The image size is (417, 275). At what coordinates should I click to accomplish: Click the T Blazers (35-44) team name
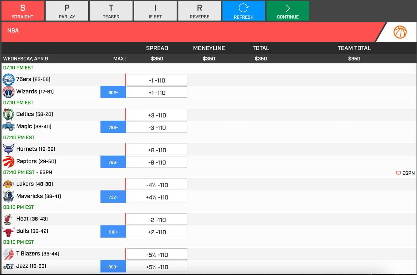pyautogui.click(x=38, y=253)
